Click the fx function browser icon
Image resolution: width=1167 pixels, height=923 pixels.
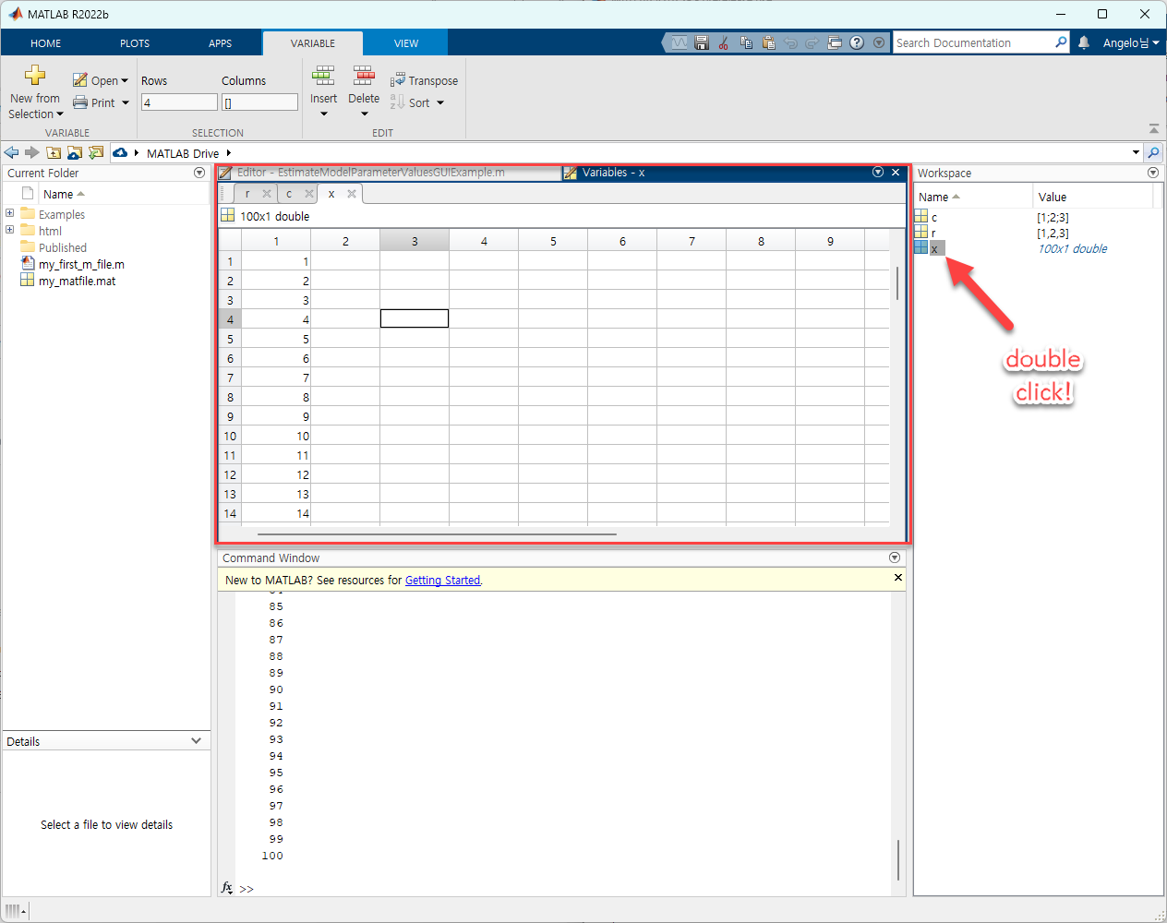[x=227, y=888]
